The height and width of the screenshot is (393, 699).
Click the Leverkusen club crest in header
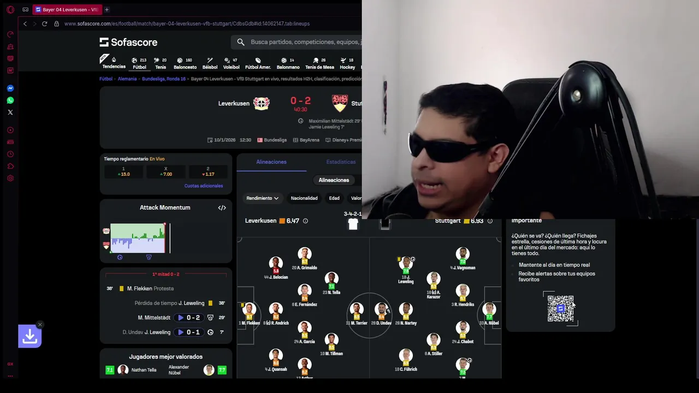[261, 103]
